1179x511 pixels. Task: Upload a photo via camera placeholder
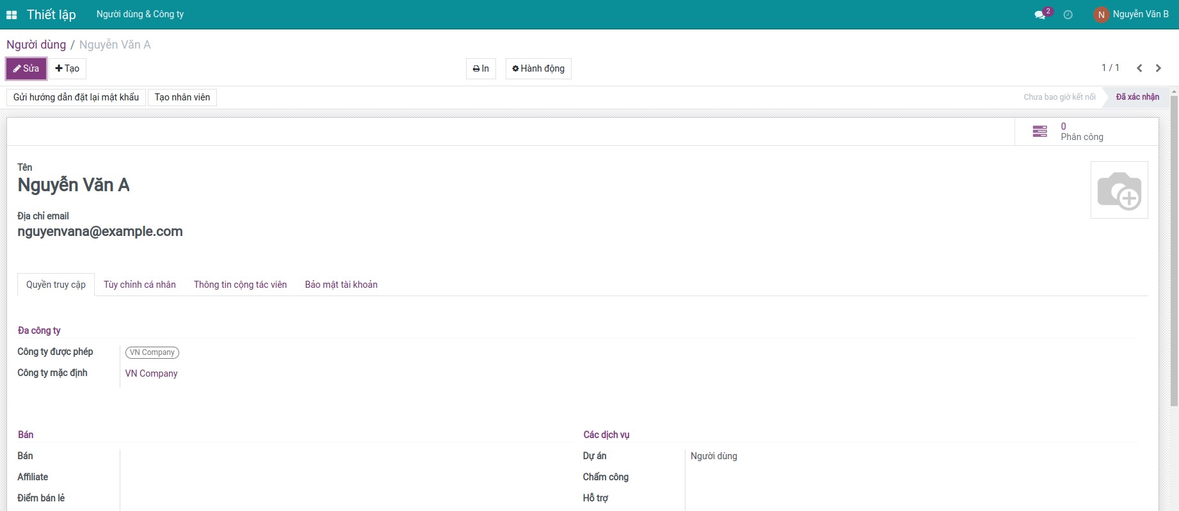click(x=1119, y=190)
